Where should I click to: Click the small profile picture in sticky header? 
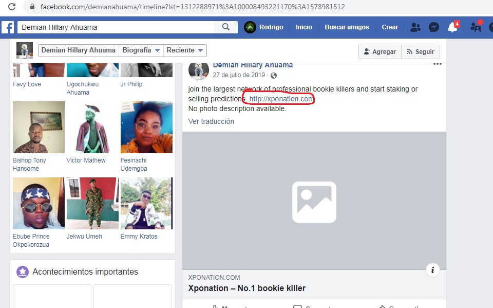click(x=25, y=50)
